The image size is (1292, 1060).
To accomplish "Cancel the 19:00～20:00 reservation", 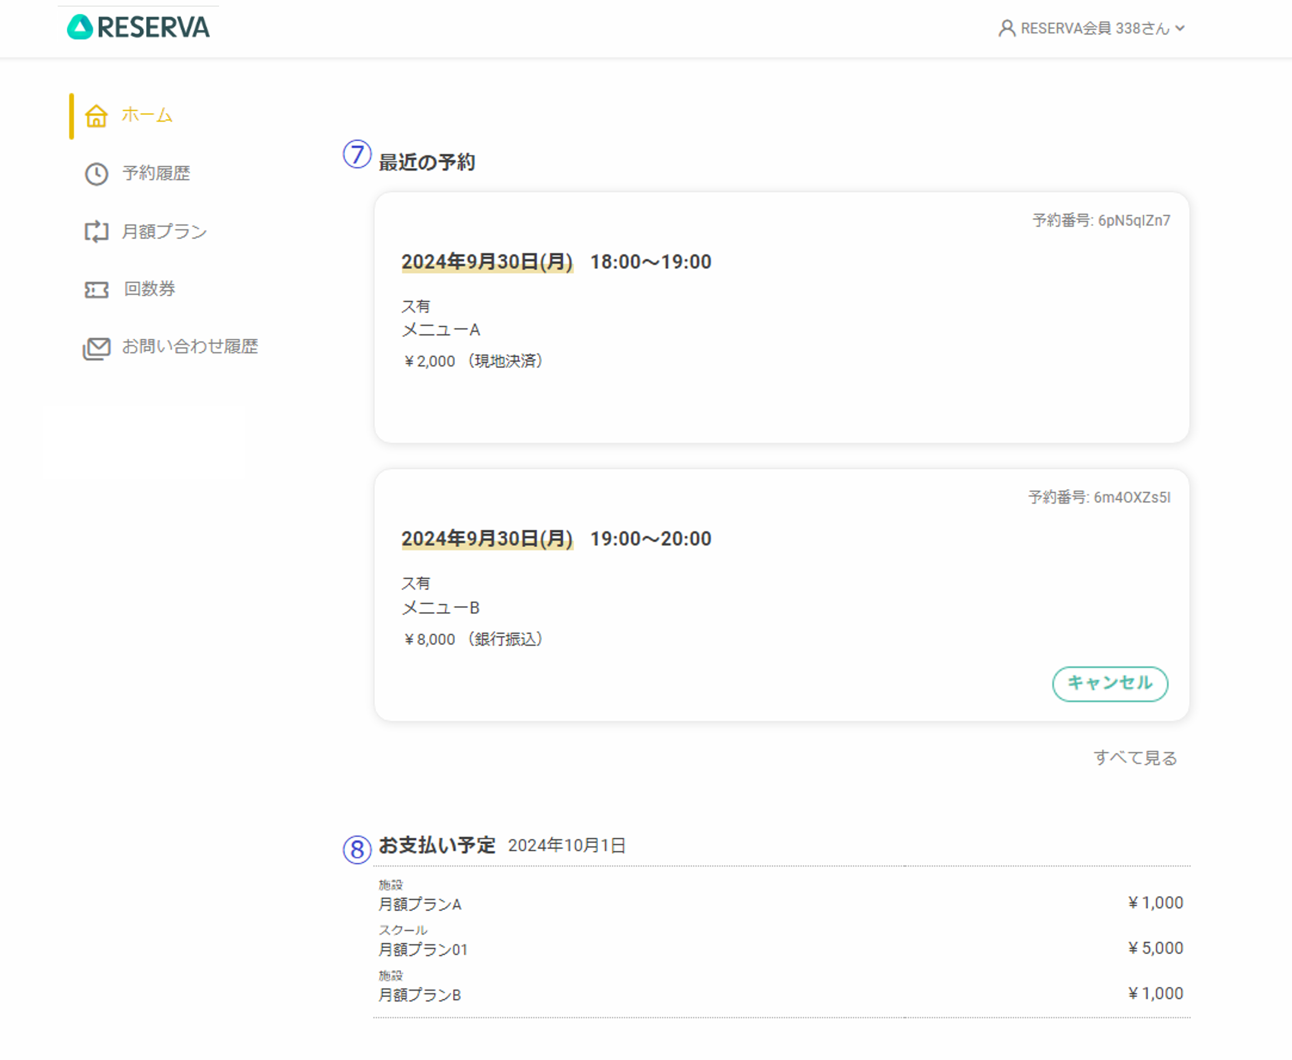I will 1109,684.
